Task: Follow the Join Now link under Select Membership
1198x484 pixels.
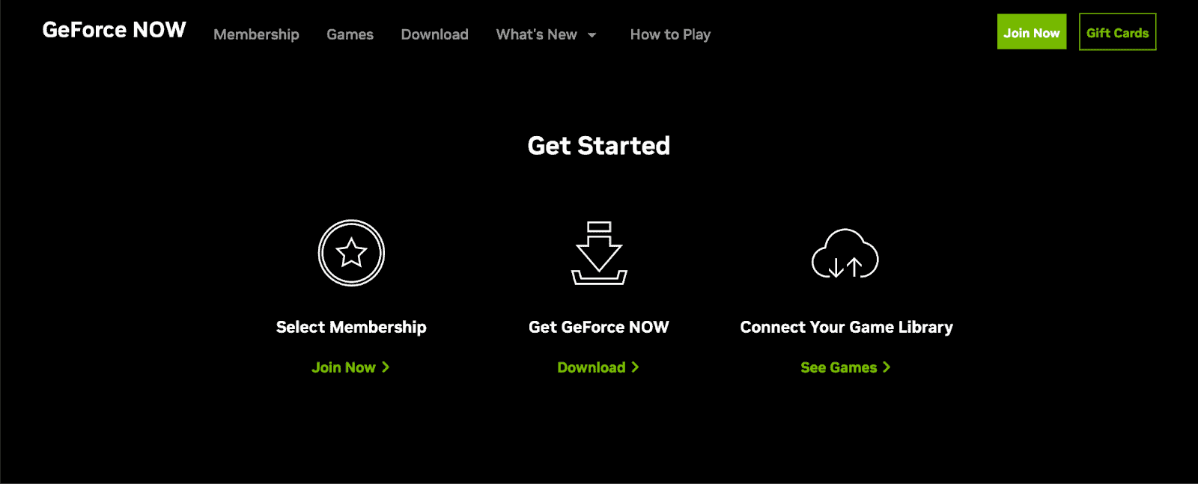Action: 344,367
